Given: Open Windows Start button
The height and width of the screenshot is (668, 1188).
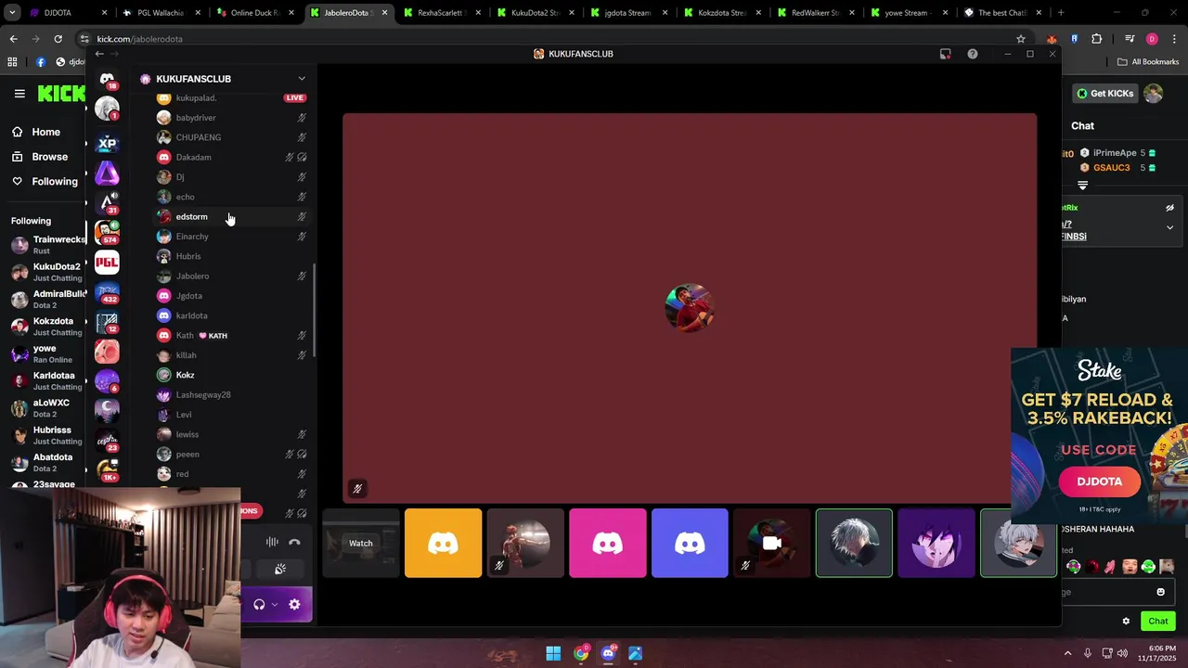Looking at the screenshot, I should [553, 653].
